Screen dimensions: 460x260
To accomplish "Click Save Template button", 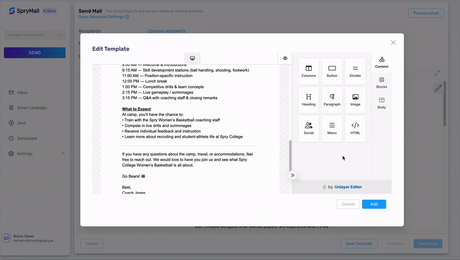I will (x=359, y=243).
